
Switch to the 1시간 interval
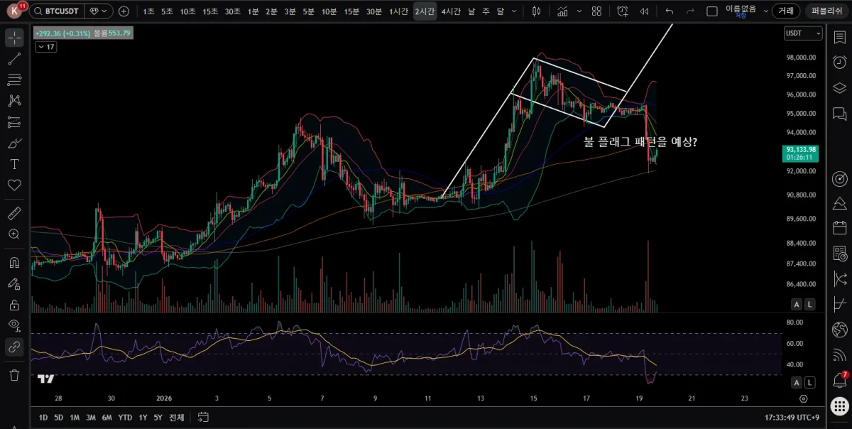pyautogui.click(x=399, y=11)
